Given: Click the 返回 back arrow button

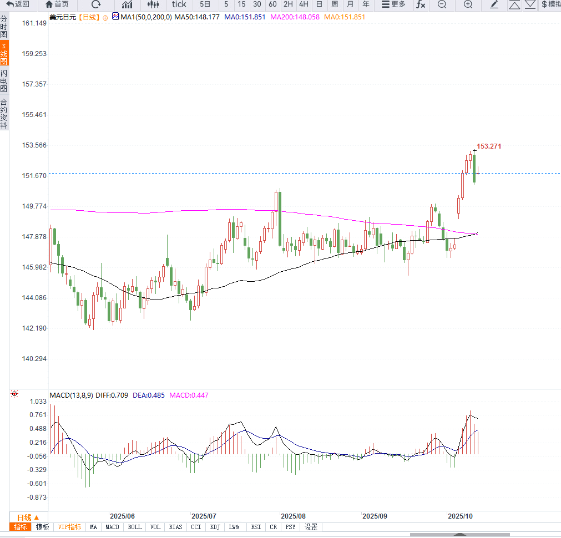Looking at the screenshot, I should (18, 4).
